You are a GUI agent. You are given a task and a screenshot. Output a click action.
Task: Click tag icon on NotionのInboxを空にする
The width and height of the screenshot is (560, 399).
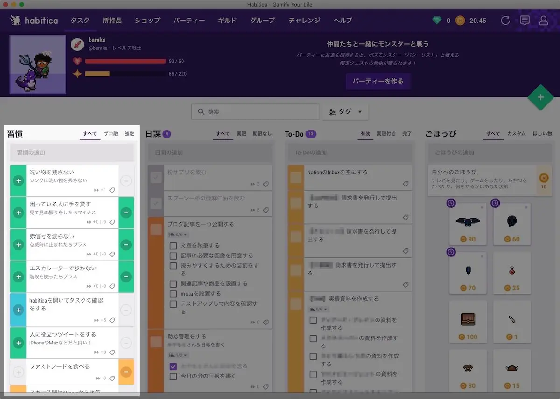point(406,184)
